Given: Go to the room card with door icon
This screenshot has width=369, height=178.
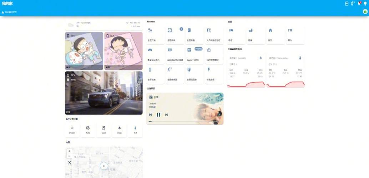Looking at the screenshot, I should click(x=295, y=35).
